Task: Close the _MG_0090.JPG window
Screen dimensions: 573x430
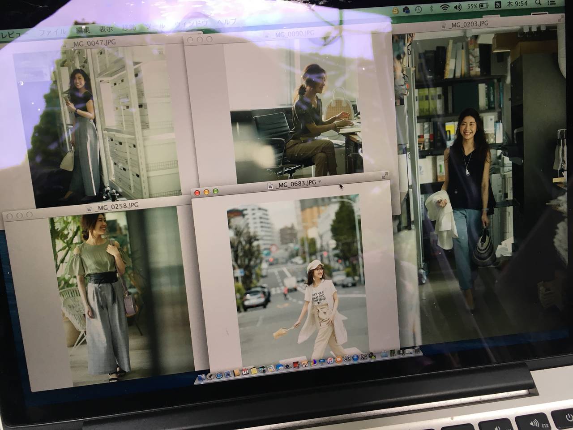Action: coord(190,39)
